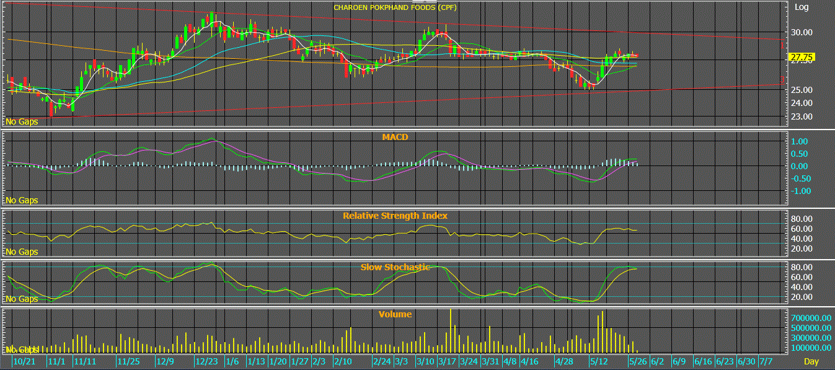Select the 1/13 date marker

click(256, 361)
